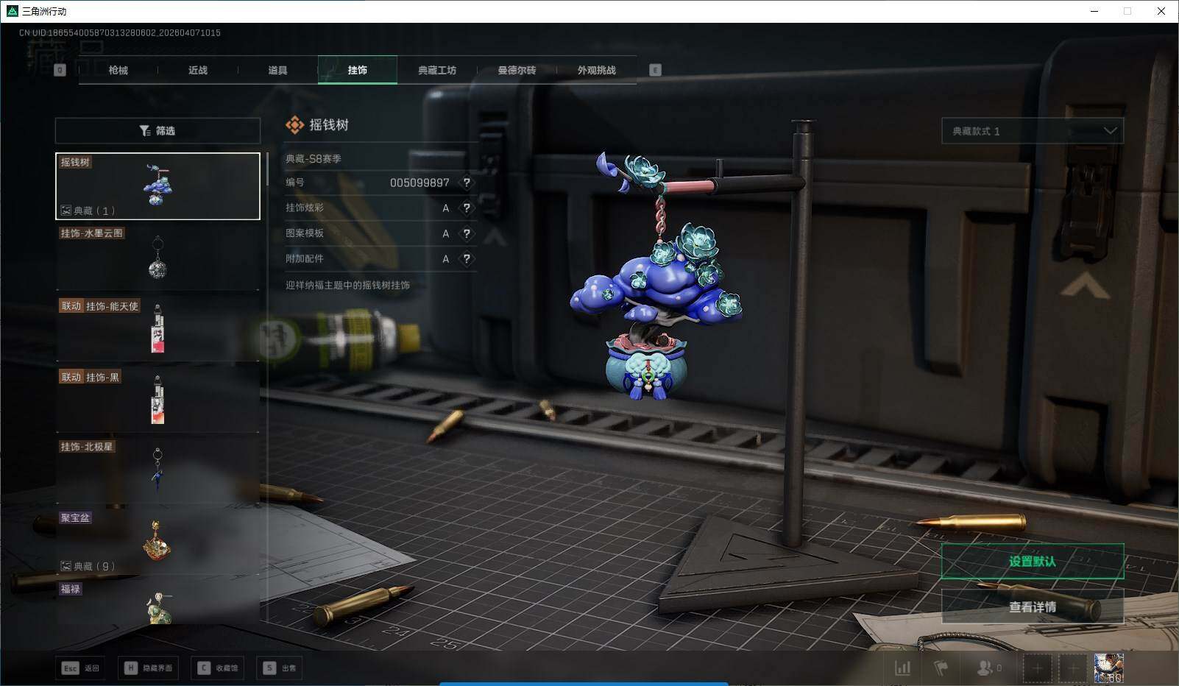Open the friends icon in bottom bar
Screen dimensions: 1179x686
coord(988,668)
